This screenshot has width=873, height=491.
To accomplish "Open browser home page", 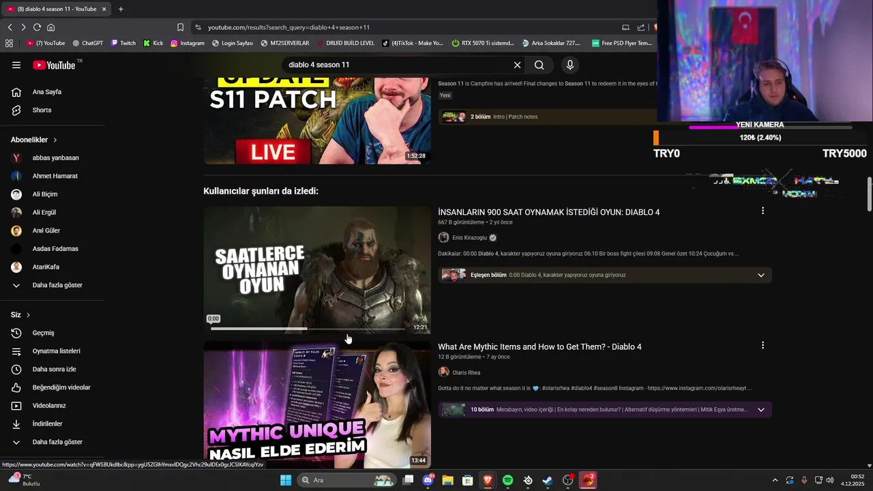I will coord(50,27).
